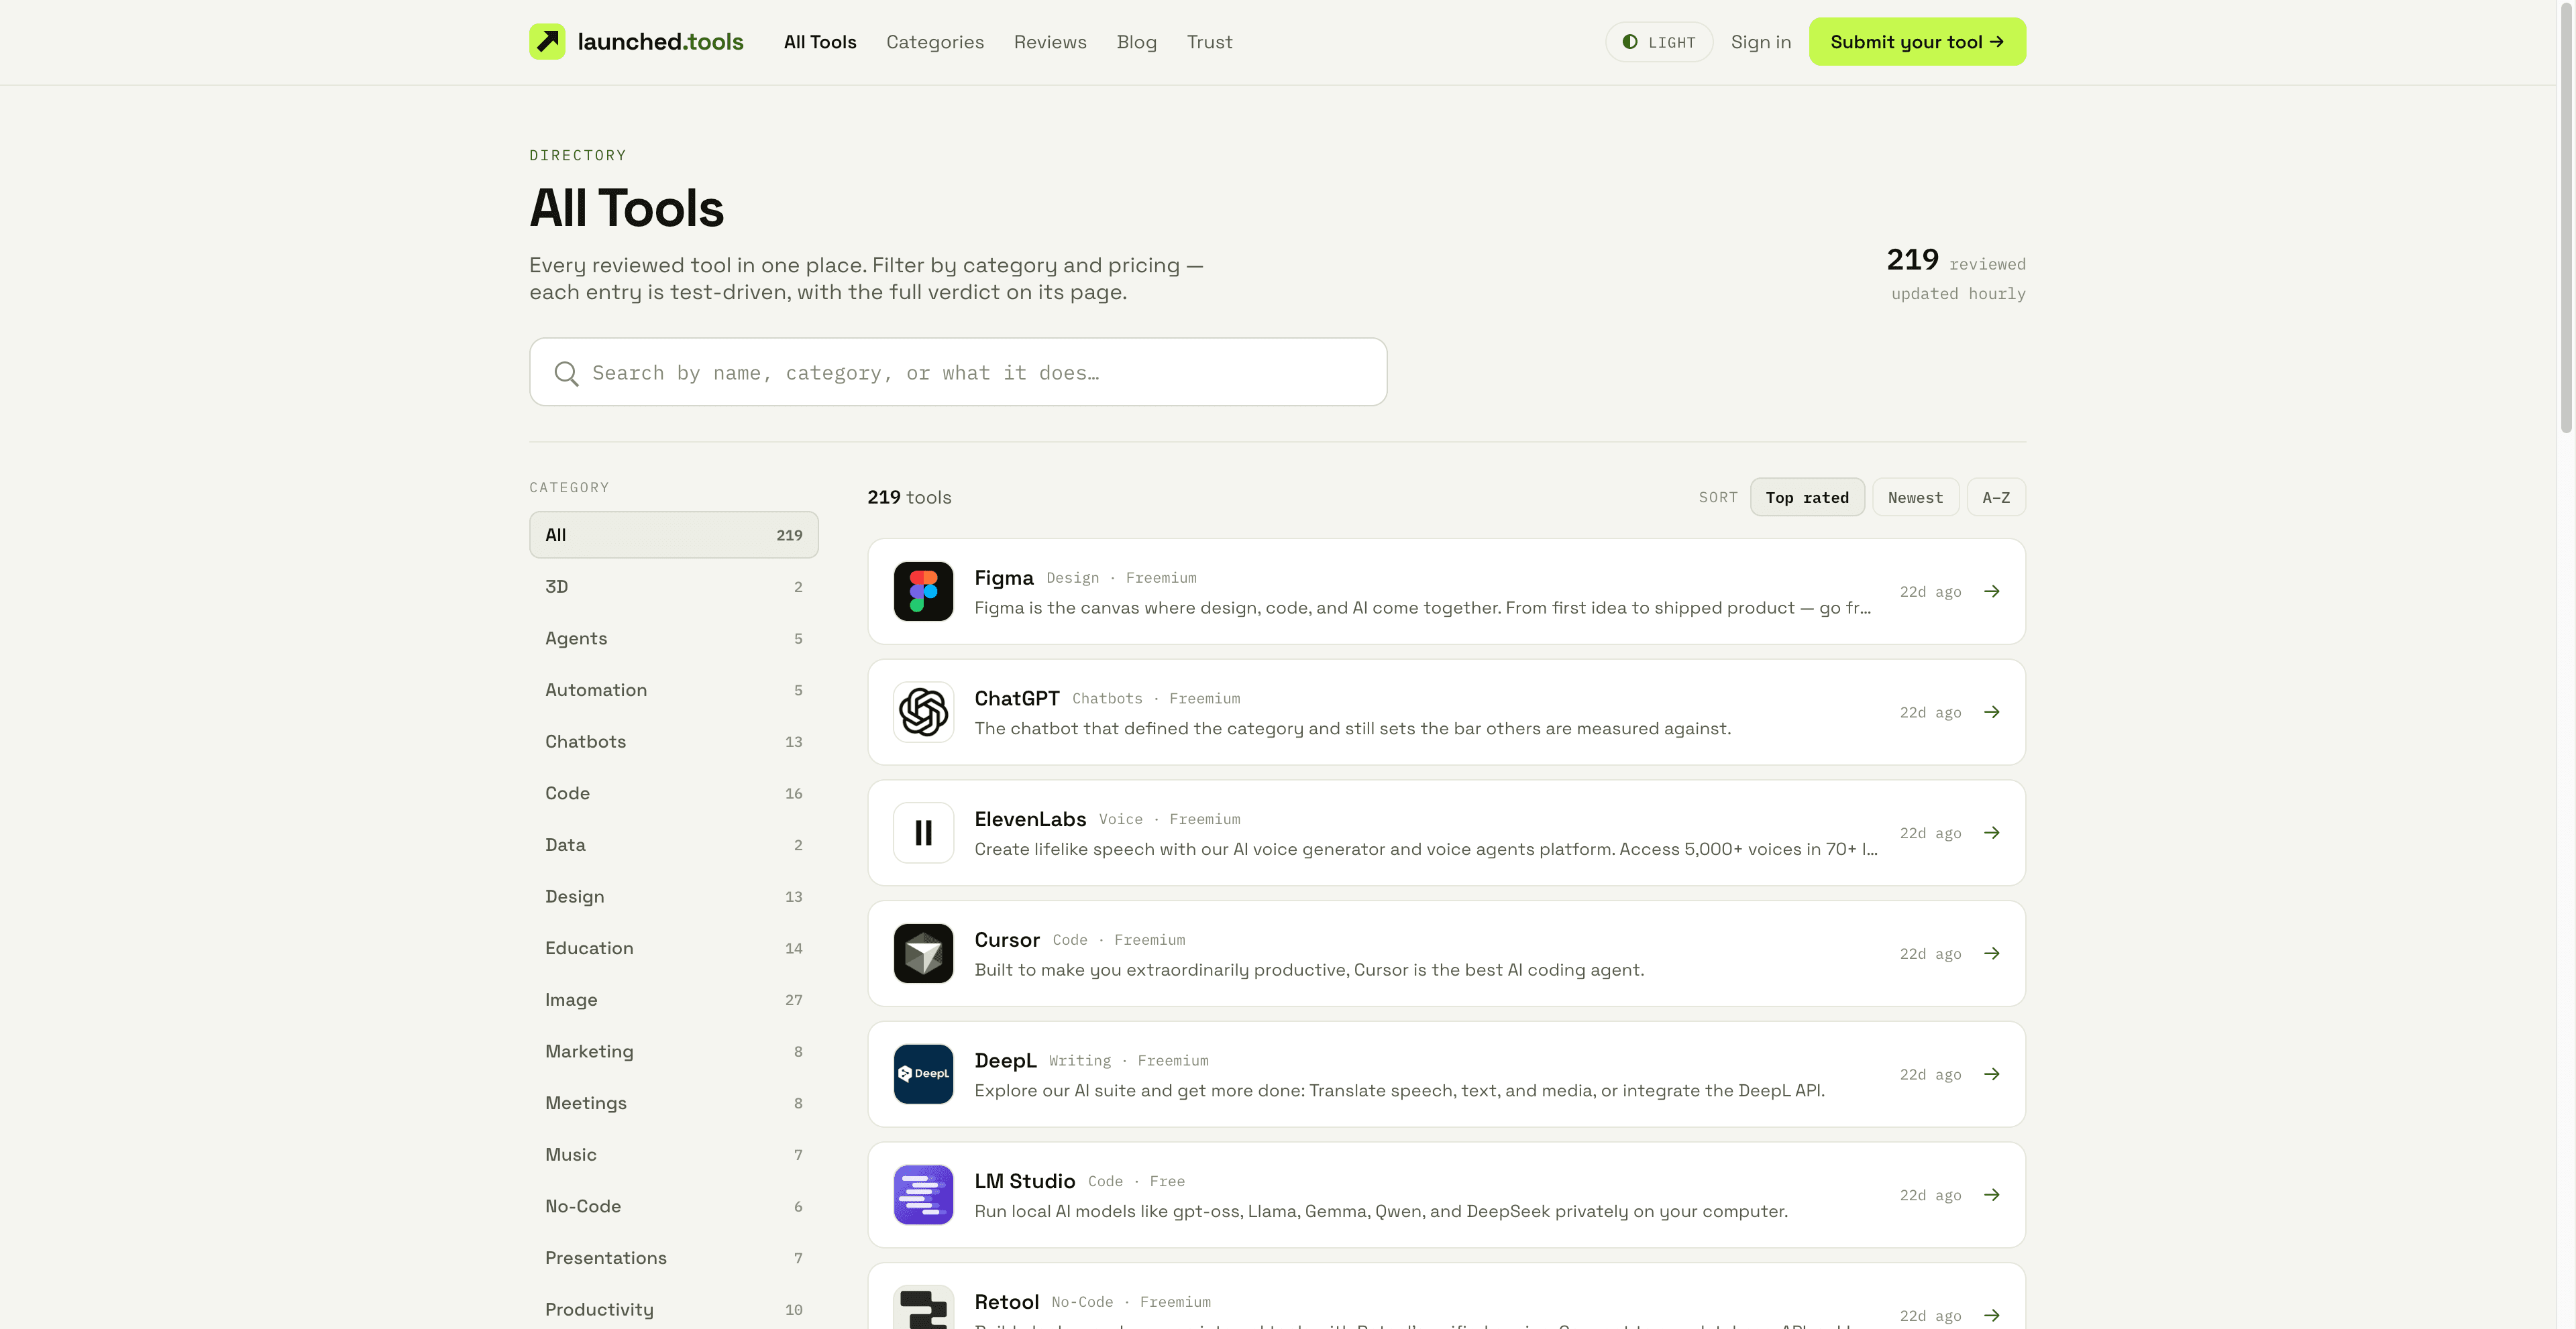Open the All Tools nav item
Screen dimensions: 2576x1329
820,42
